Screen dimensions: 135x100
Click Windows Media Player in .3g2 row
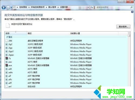(x=81, y=44)
